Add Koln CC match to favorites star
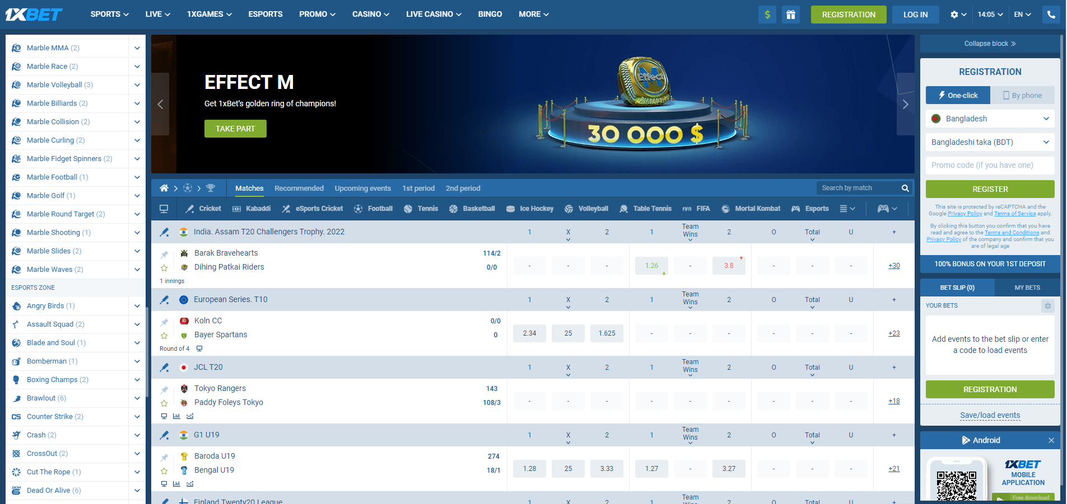The image size is (1067, 504). (164, 336)
